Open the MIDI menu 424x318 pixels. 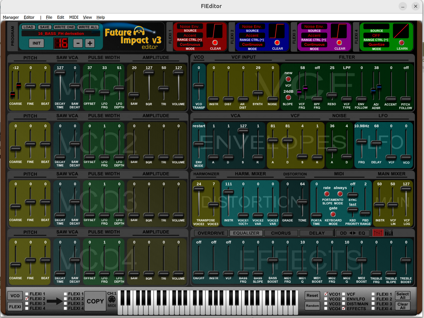(74, 17)
